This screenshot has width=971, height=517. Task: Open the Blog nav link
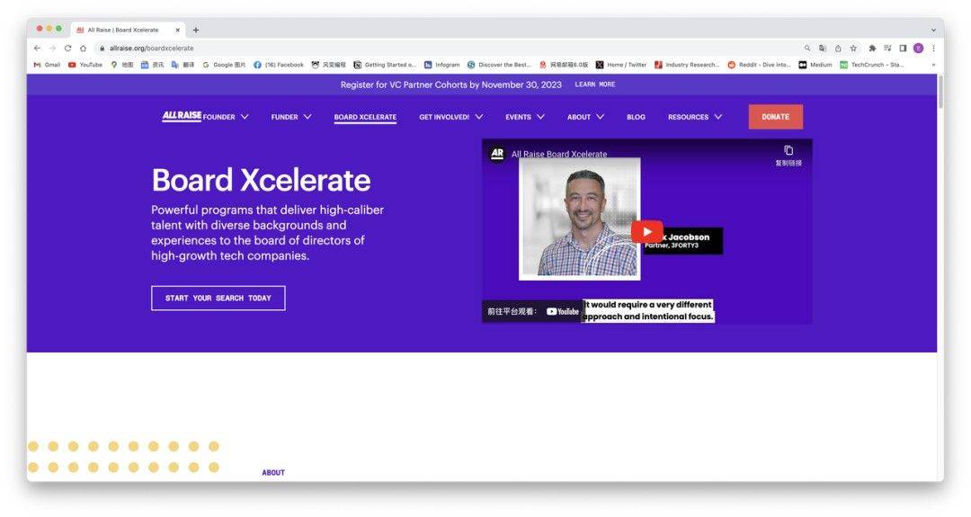coord(636,117)
